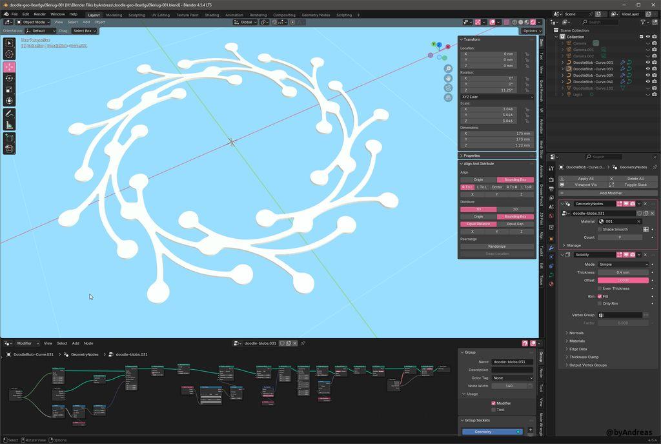
Task: Click the Add Cube tool icon
Action: coord(10,137)
